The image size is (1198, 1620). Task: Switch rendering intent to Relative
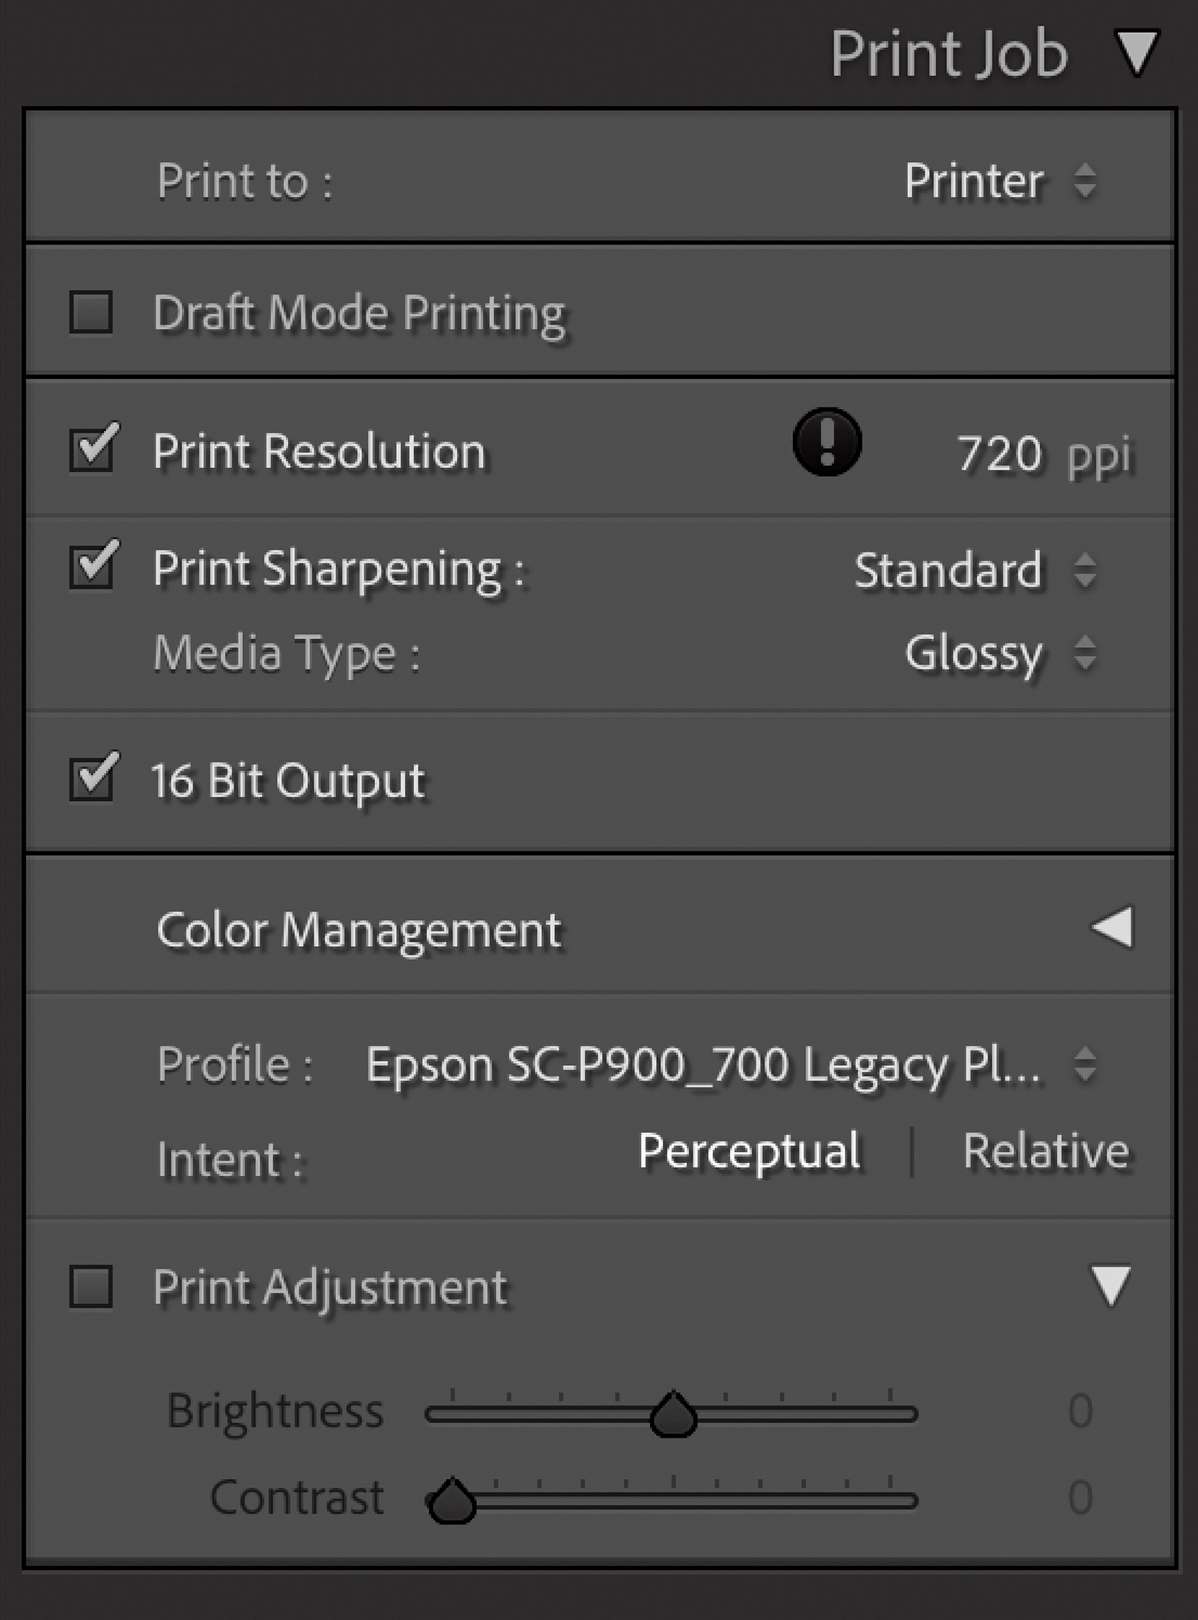pyautogui.click(x=1046, y=1151)
